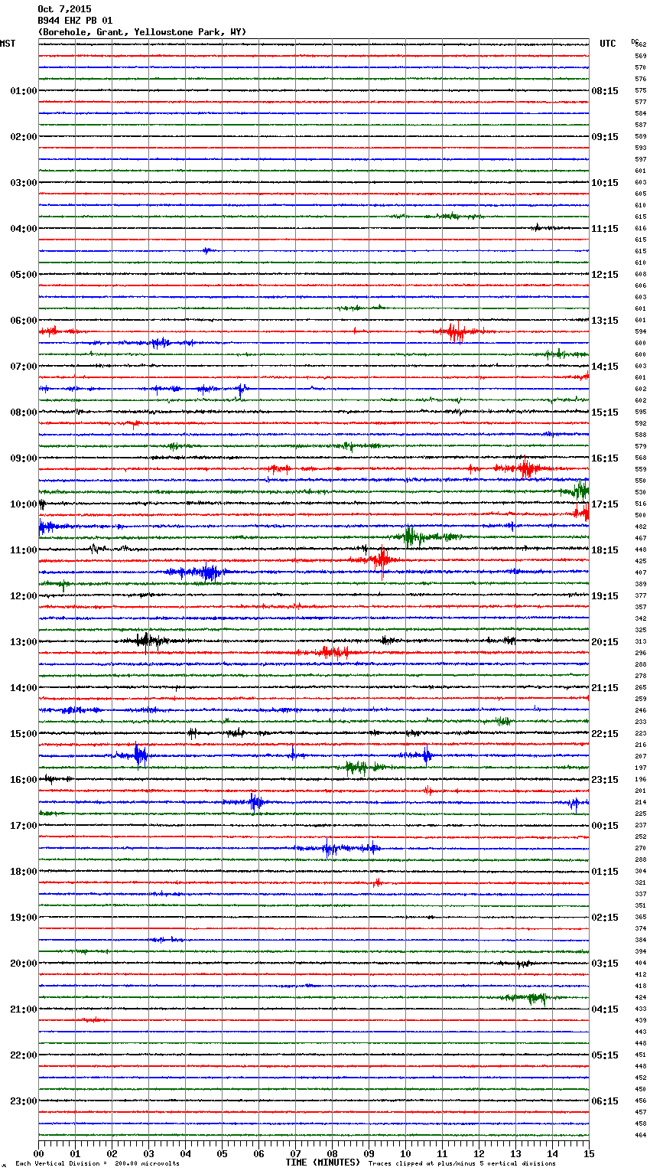Click the 01:15 UTC row label
The width and height of the screenshot is (650, 1174).
pyautogui.click(x=605, y=872)
